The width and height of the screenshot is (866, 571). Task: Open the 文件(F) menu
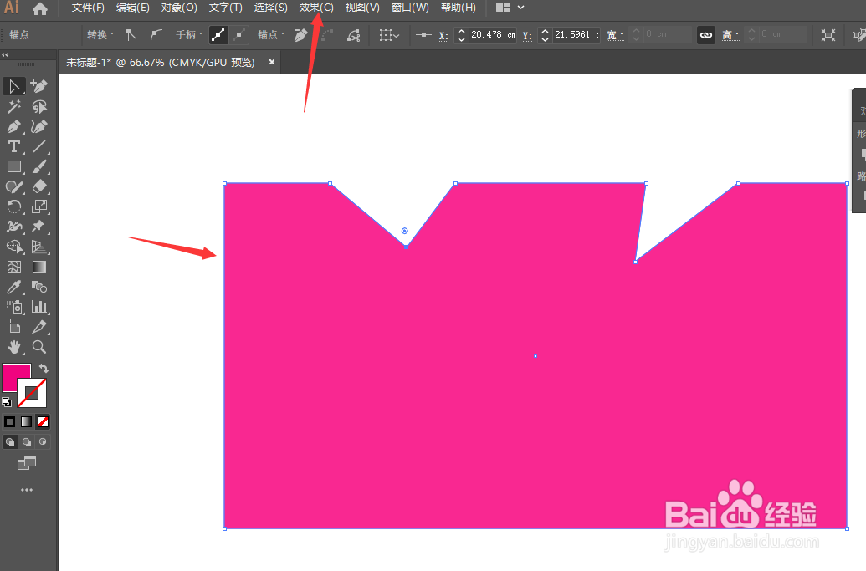pos(88,8)
